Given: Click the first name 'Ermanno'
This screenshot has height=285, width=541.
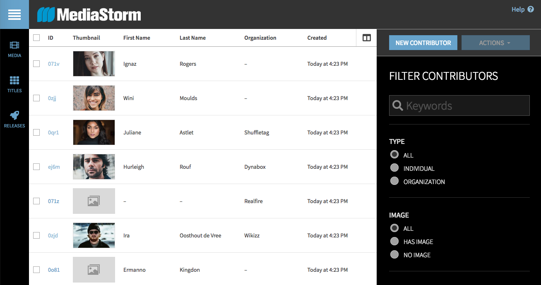Looking at the screenshot, I should tap(135, 270).
